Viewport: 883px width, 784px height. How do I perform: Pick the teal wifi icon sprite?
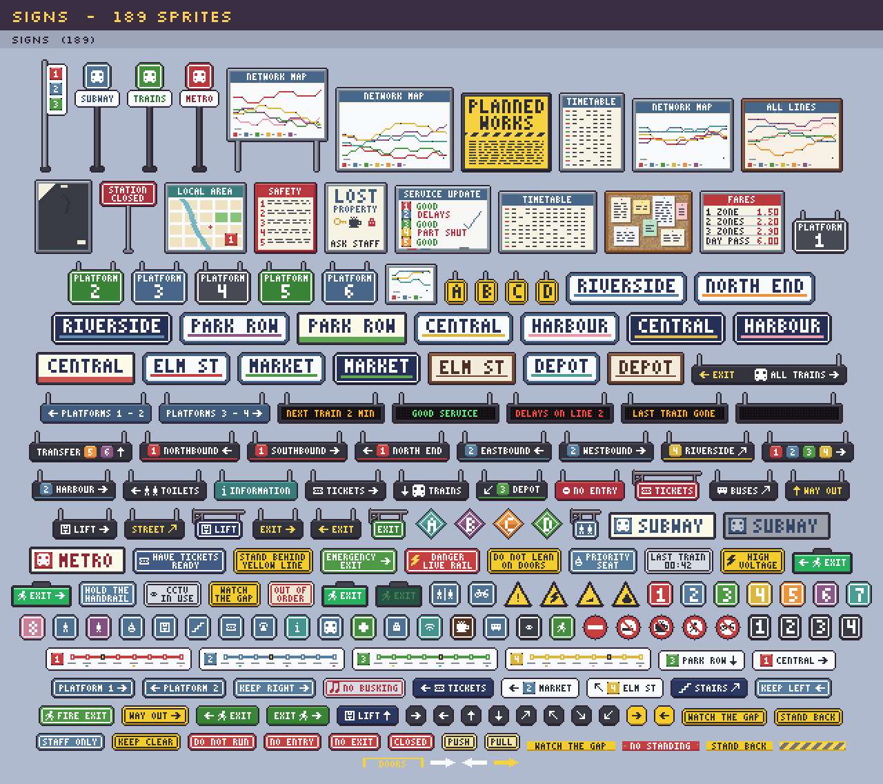(x=429, y=627)
